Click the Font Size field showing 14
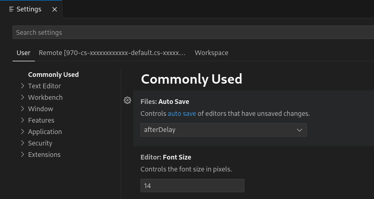This screenshot has height=199, width=374. 192,185
